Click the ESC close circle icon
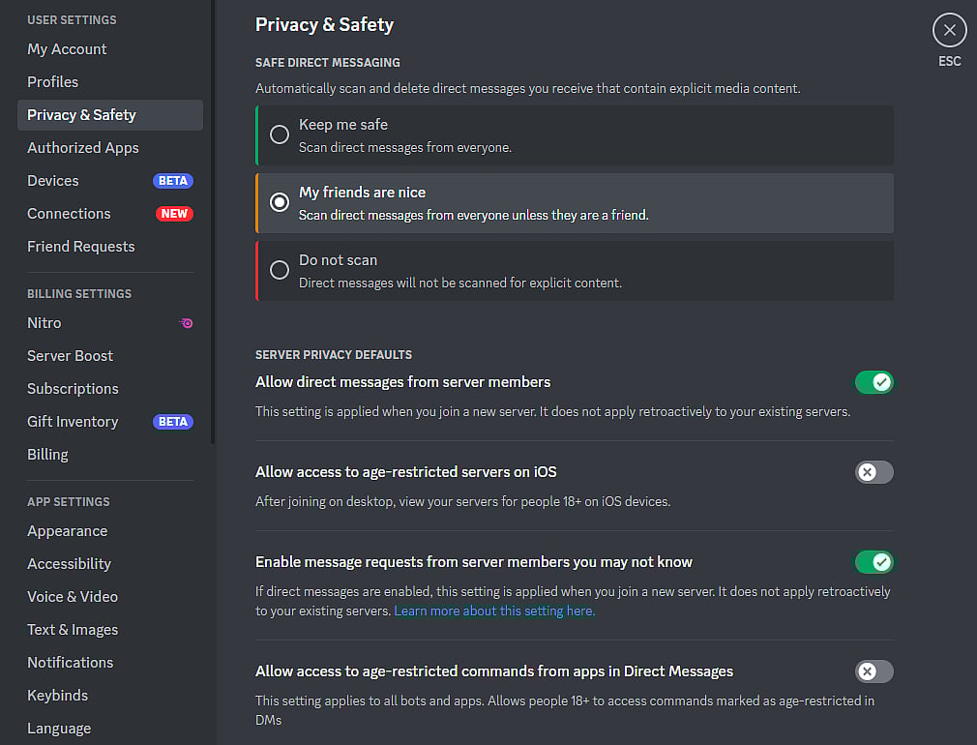Viewport: 977px width, 745px height. tap(949, 31)
